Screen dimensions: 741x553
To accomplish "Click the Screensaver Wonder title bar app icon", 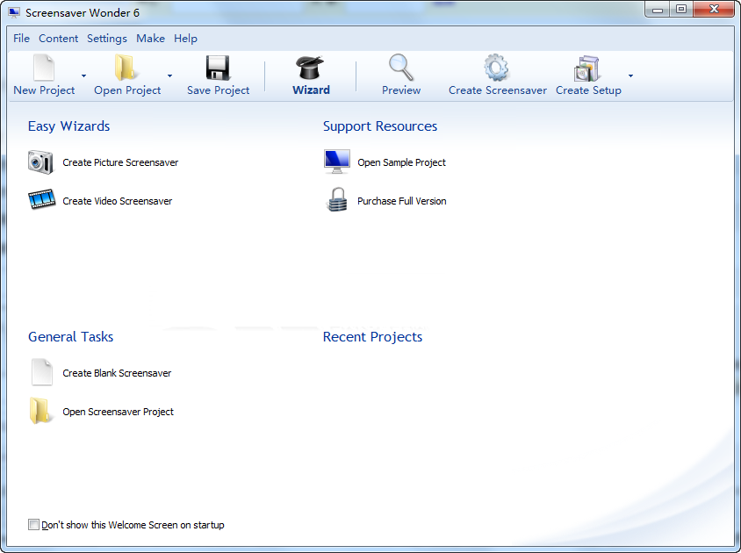I will point(15,13).
